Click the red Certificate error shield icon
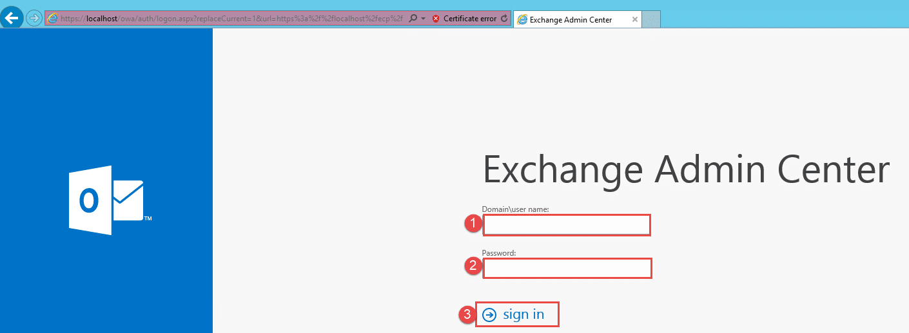Screen dimensions: 909x333 [x=436, y=19]
